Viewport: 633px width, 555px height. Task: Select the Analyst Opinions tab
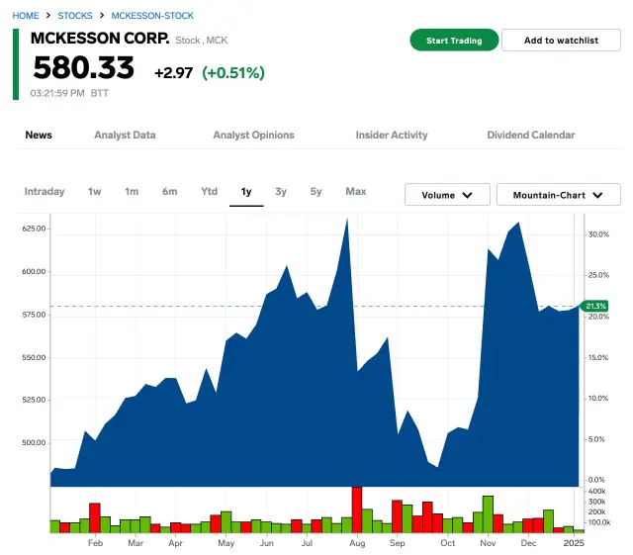pyautogui.click(x=253, y=135)
